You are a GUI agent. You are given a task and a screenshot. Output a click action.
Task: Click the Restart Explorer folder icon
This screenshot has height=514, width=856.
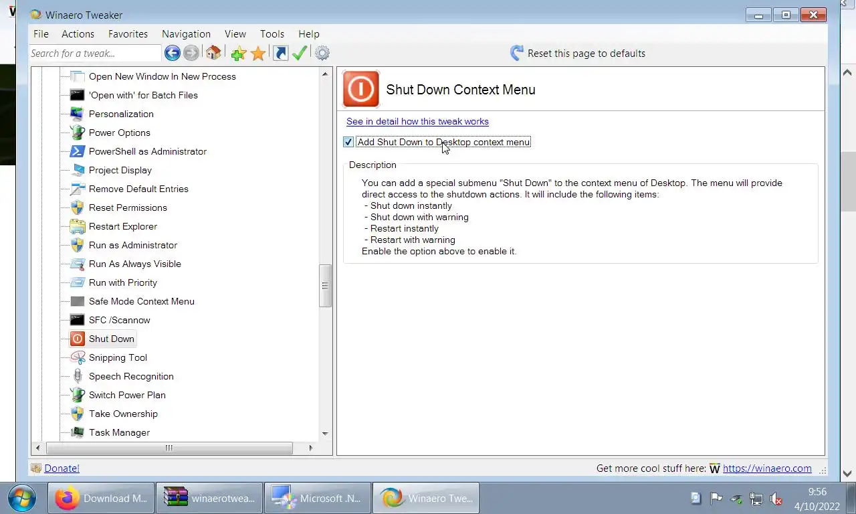click(x=78, y=226)
